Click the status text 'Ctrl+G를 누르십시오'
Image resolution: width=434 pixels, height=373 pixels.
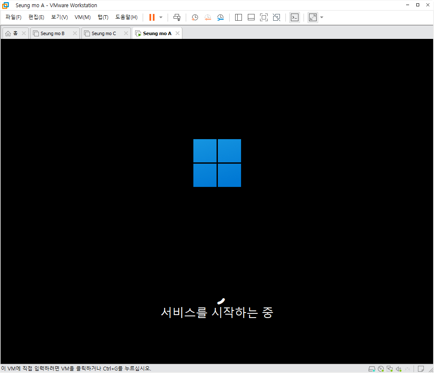pos(127,369)
